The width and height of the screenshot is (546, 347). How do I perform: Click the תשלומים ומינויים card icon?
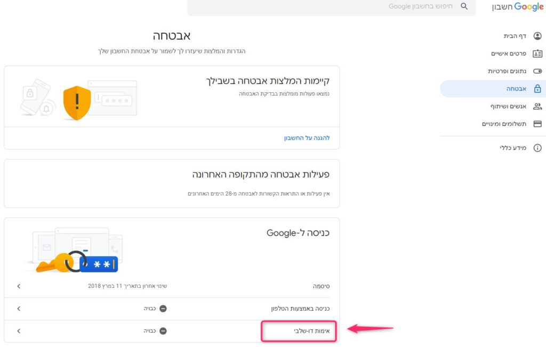(x=537, y=124)
